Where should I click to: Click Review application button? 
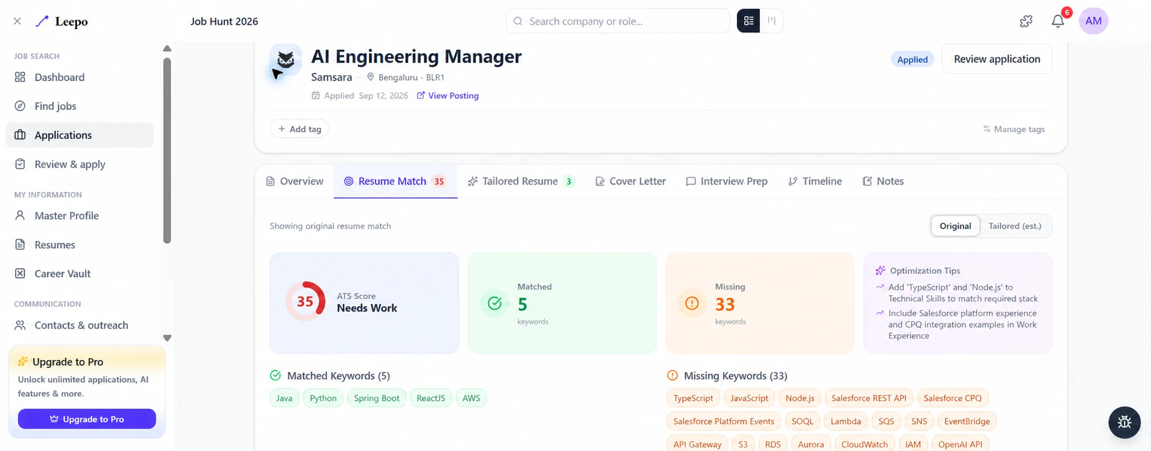tap(996, 59)
